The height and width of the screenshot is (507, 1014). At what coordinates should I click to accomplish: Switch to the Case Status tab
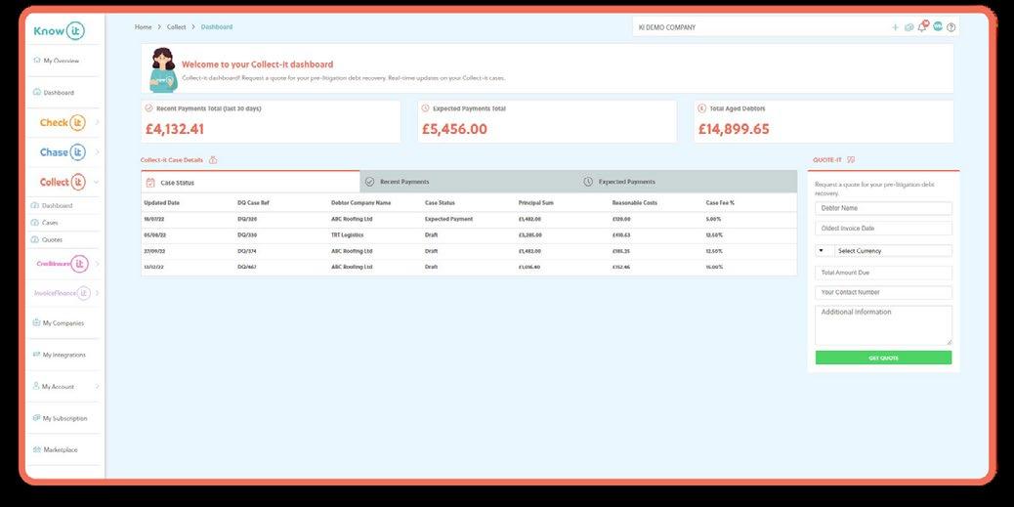point(250,183)
